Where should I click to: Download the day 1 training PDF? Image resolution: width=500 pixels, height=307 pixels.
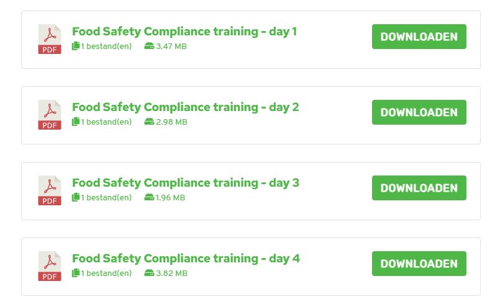[x=419, y=37]
